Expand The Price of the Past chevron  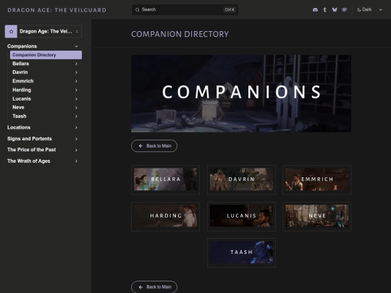click(76, 150)
